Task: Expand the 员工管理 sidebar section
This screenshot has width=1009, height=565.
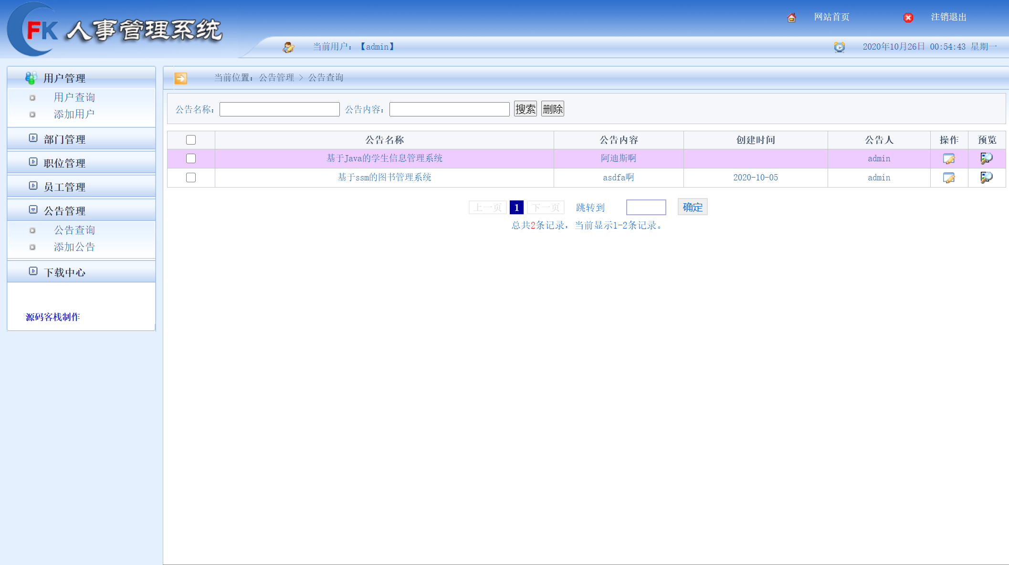Action: [64, 187]
